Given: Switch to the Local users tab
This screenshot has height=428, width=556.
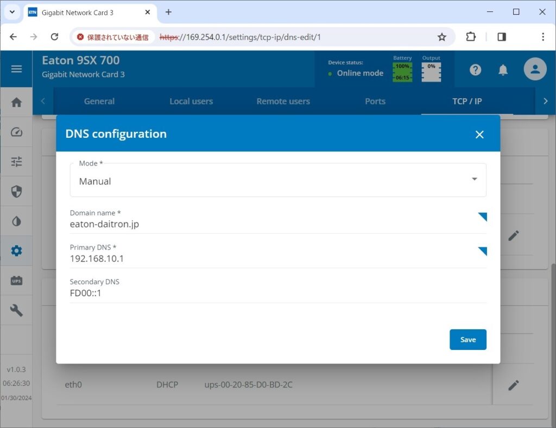Looking at the screenshot, I should point(191,101).
